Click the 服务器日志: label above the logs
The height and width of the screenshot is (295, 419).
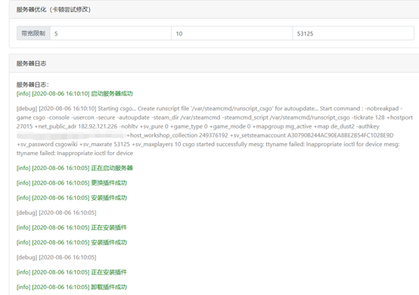(x=33, y=85)
